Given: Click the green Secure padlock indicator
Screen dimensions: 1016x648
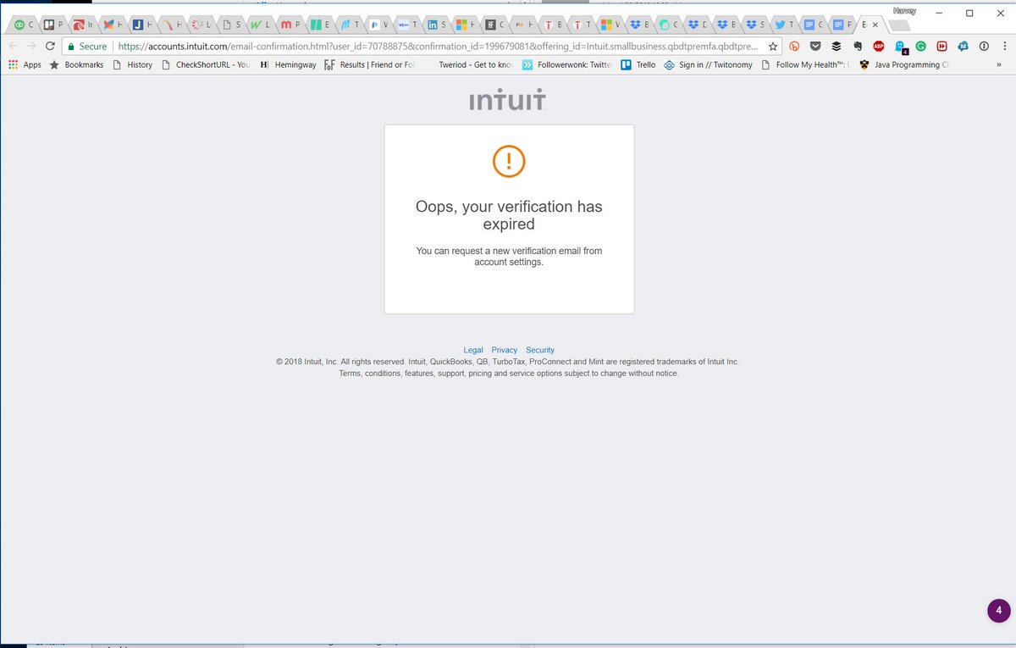Looking at the screenshot, I should tap(87, 47).
